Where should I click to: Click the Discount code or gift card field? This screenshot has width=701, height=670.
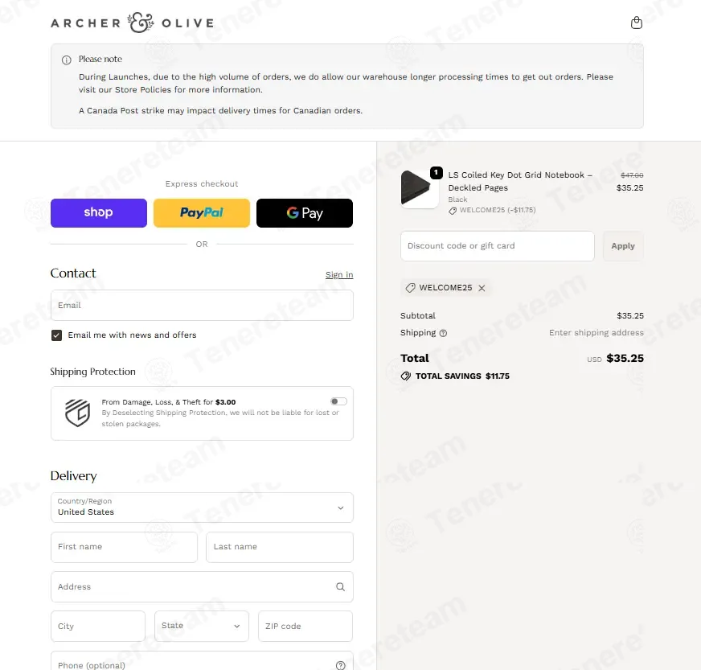[x=497, y=246]
